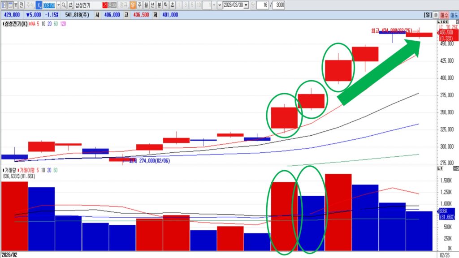Image resolution: width=459 pixels, height=258 pixels.
Task: Switch to weekly 주 chart period
Action: [x=139, y=5]
